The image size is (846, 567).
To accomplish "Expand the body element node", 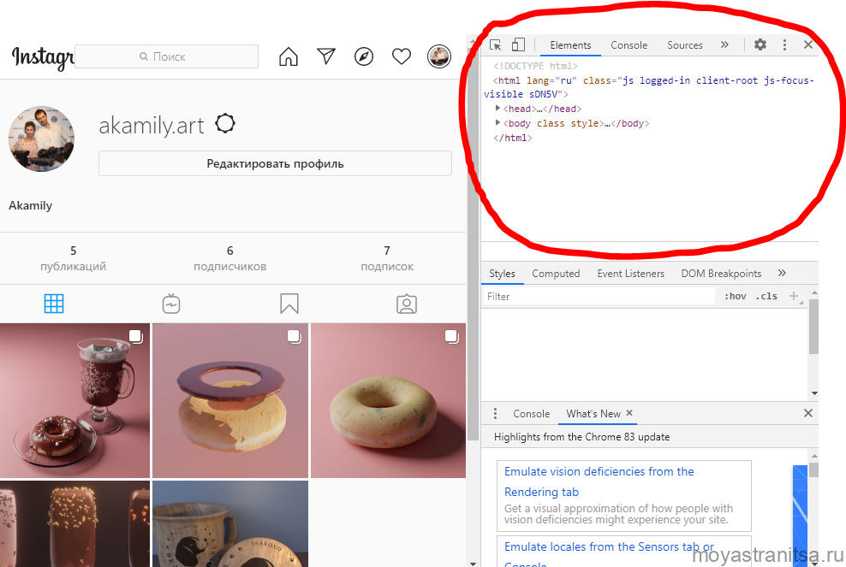I will click(x=498, y=123).
